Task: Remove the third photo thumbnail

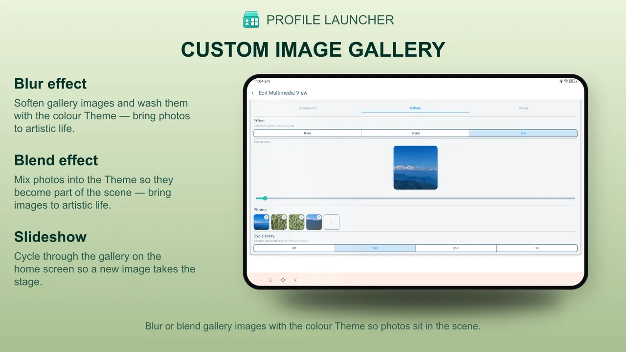Action: [x=301, y=217]
